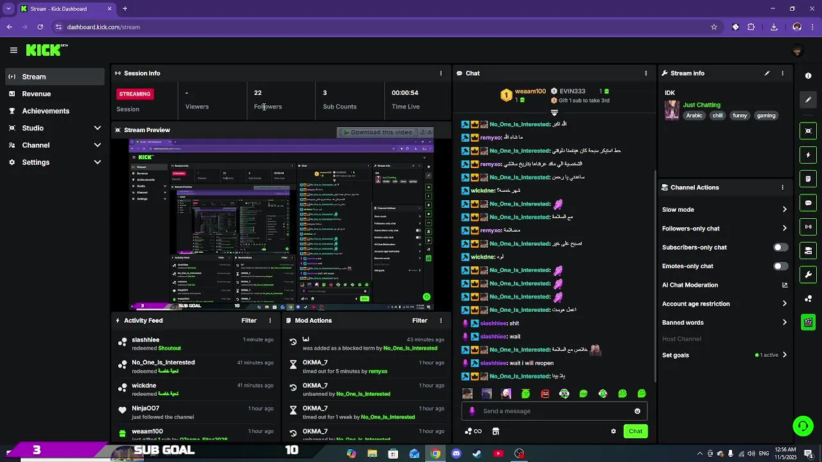Click the Kick logo
This screenshot has height=462, width=822.
pyautogui.click(x=47, y=50)
